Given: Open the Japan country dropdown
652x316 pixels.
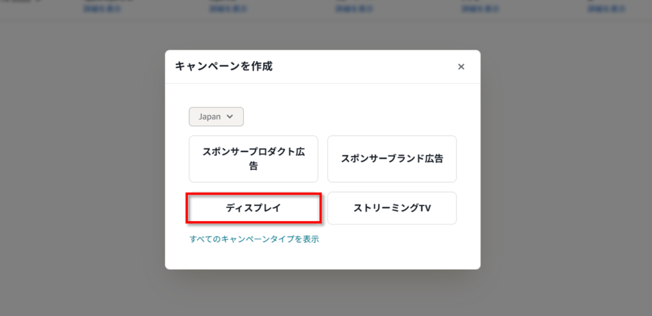Looking at the screenshot, I should pyautogui.click(x=216, y=117).
